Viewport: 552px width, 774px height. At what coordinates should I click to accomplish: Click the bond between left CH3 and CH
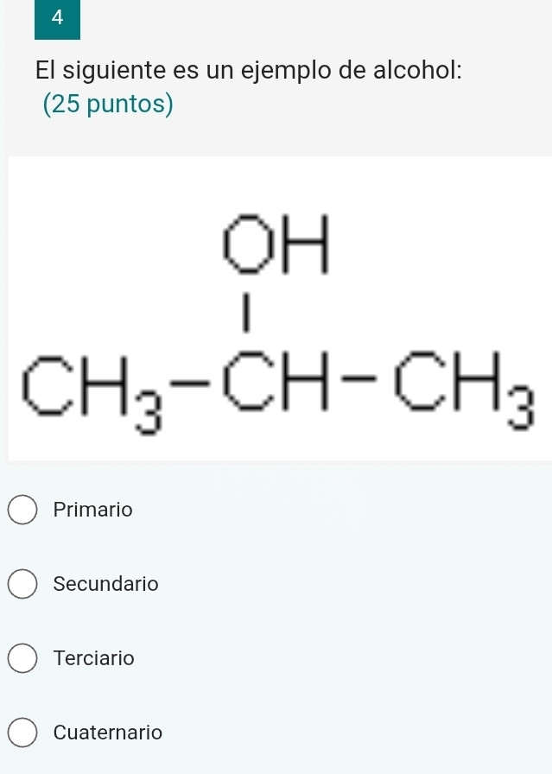point(190,381)
